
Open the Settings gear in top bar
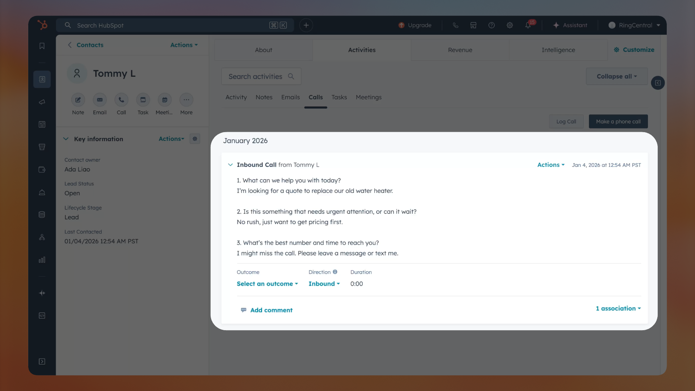pos(510,25)
